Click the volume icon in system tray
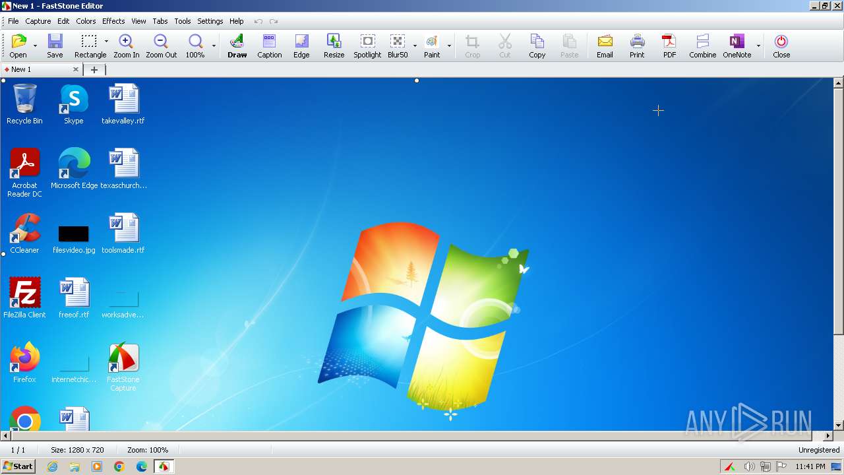Screen dimensions: 844x475 pyautogui.click(x=749, y=466)
